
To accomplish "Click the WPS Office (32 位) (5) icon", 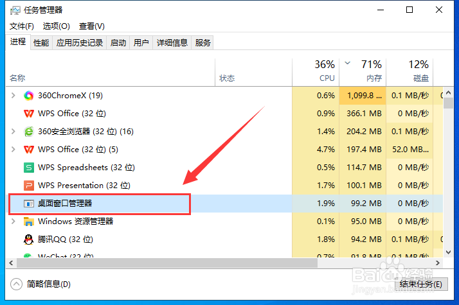I will point(29,150).
